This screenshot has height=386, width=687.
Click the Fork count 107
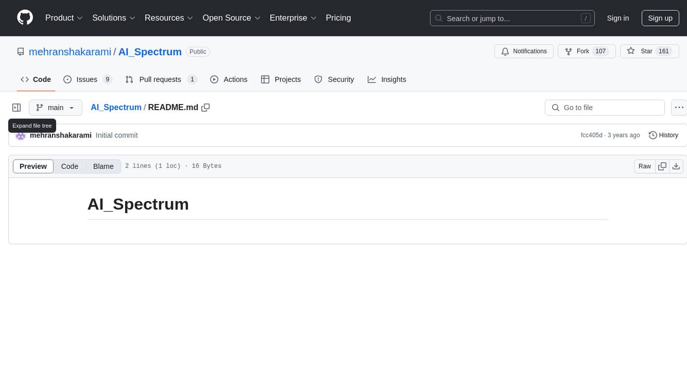click(x=601, y=52)
